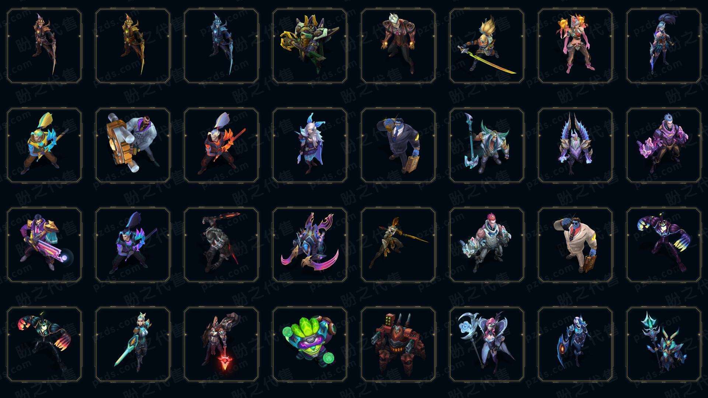Click the green-headed robot skin tile
This screenshot has height=398, width=708.
click(310, 344)
